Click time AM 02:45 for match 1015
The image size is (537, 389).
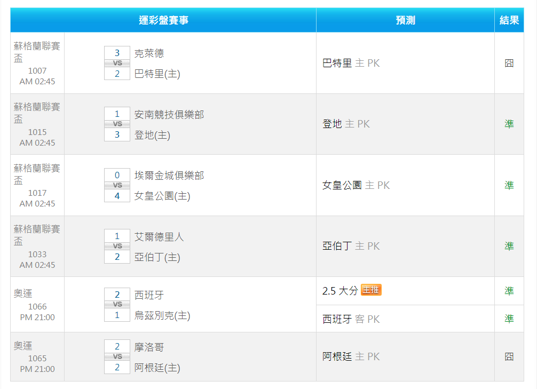pyautogui.click(x=37, y=143)
